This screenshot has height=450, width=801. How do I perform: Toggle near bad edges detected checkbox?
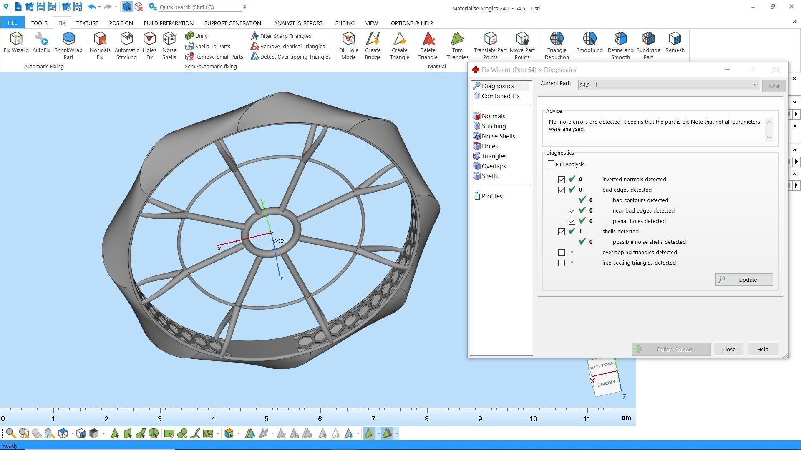click(572, 211)
